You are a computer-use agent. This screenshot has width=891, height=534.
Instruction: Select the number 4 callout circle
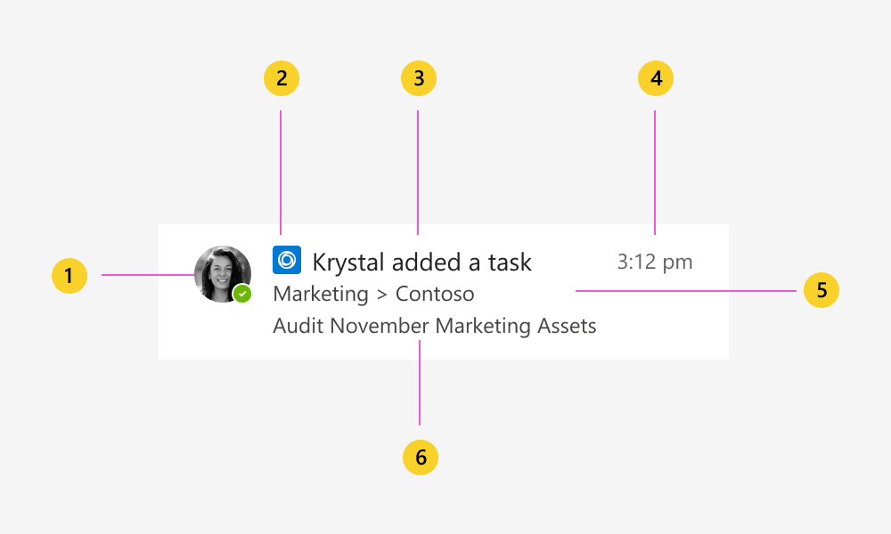click(656, 78)
